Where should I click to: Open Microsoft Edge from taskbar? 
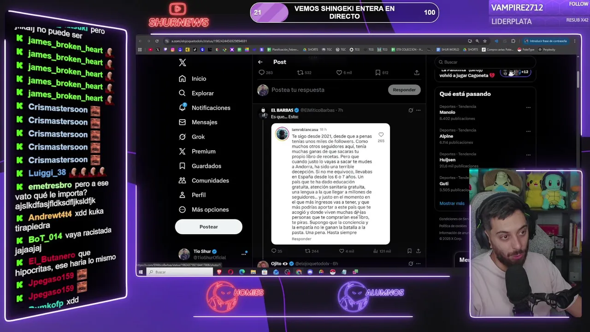[242, 272]
